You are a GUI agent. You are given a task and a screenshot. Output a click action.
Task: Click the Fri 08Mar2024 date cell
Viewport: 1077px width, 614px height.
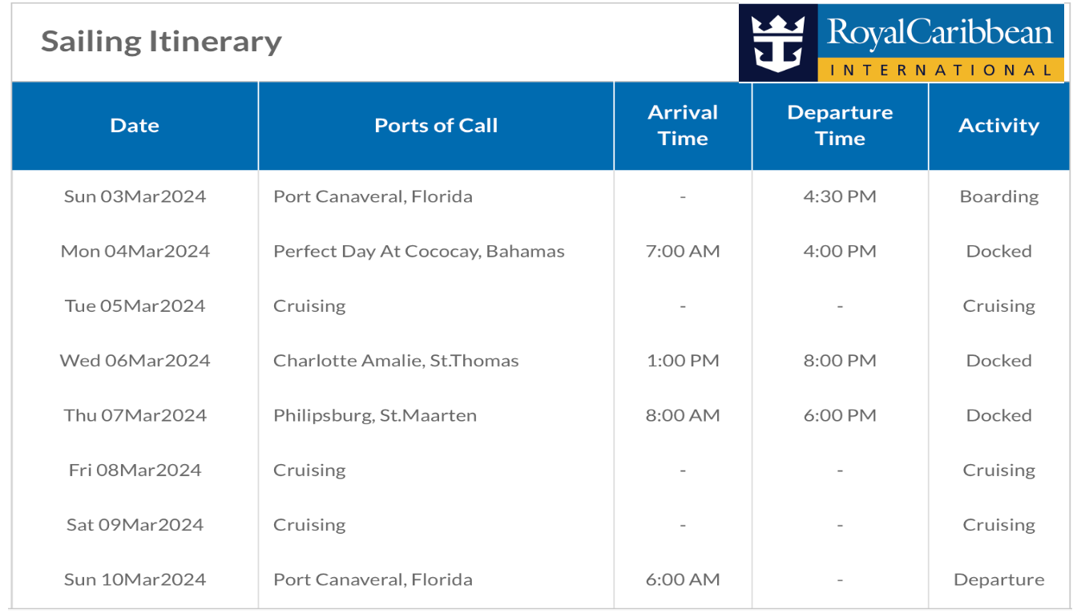(135, 470)
